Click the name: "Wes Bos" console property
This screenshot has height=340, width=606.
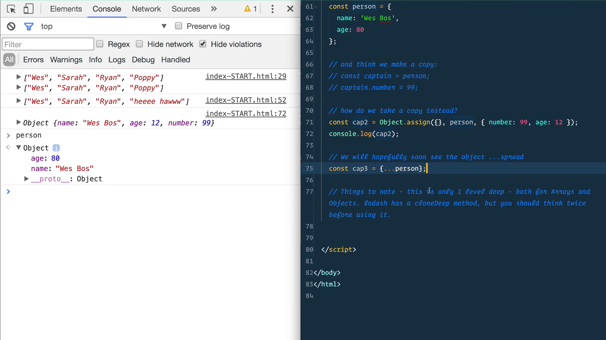click(x=62, y=169)
